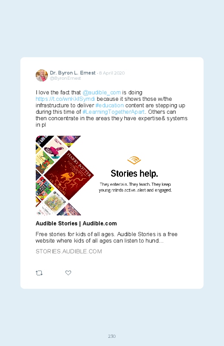Viewport: 224px width, 346px height.
Task: Open the @audible_com mention
Action: point(102,93)
